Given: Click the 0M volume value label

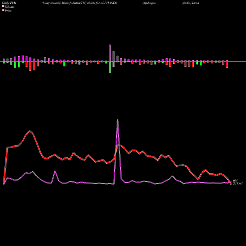Looking at the screenshot, I should 235,181.
